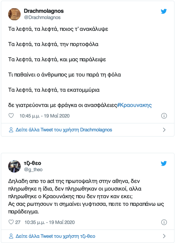The width and height of the screenshot is (175, 243).
Task: Click the Drachmolagnos display name
Action: (x=44, y=11)
